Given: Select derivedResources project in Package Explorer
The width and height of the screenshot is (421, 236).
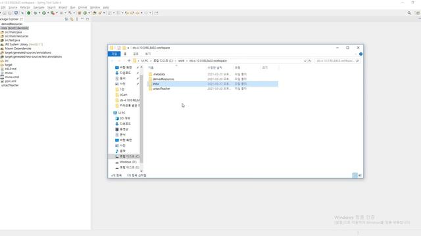Looking at the screenshot, I should (12, 24).
